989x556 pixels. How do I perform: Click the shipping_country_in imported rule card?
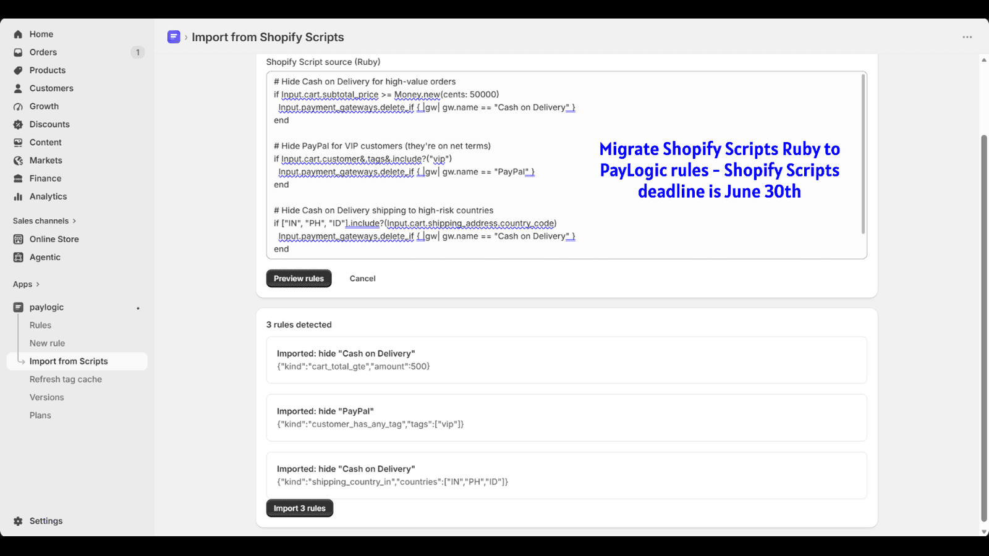point(566,476)
